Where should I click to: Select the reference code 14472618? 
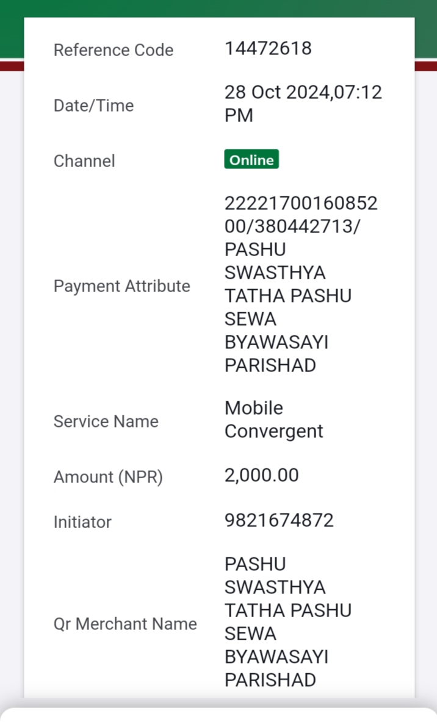coord(268,48)
